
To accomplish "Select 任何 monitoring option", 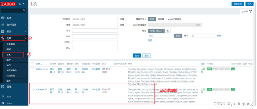I will click(x=152, y=19).
